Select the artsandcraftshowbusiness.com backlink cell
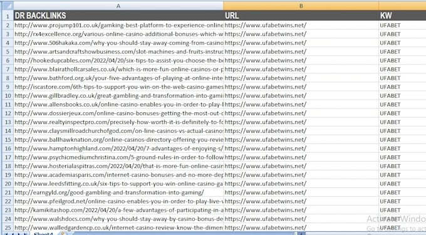 [118, 51]
